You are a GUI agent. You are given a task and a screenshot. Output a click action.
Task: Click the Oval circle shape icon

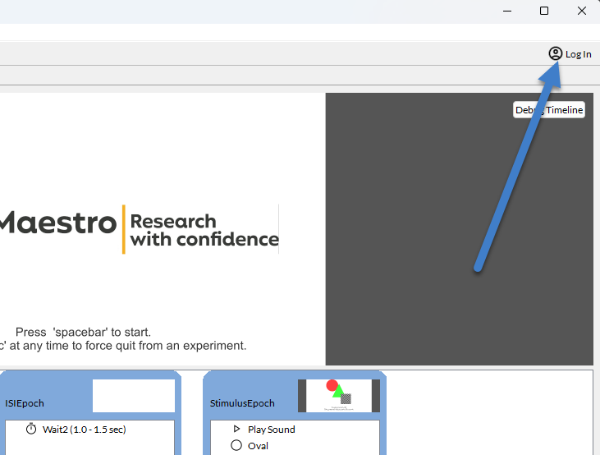(236, 445)
